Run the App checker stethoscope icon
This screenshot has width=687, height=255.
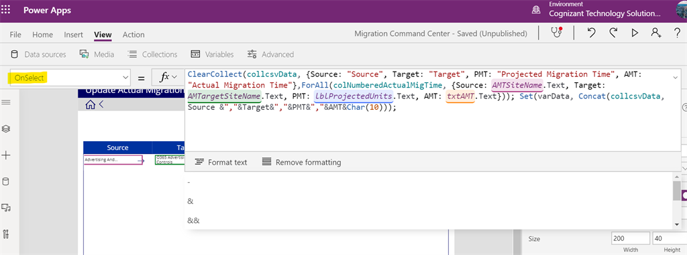pyautogui.click(x=556, y=33)
